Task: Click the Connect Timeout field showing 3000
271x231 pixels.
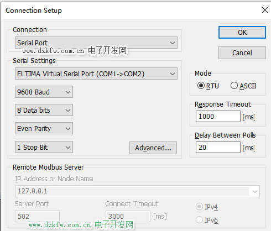Action: pyautogui.click(x=128, y=216)
